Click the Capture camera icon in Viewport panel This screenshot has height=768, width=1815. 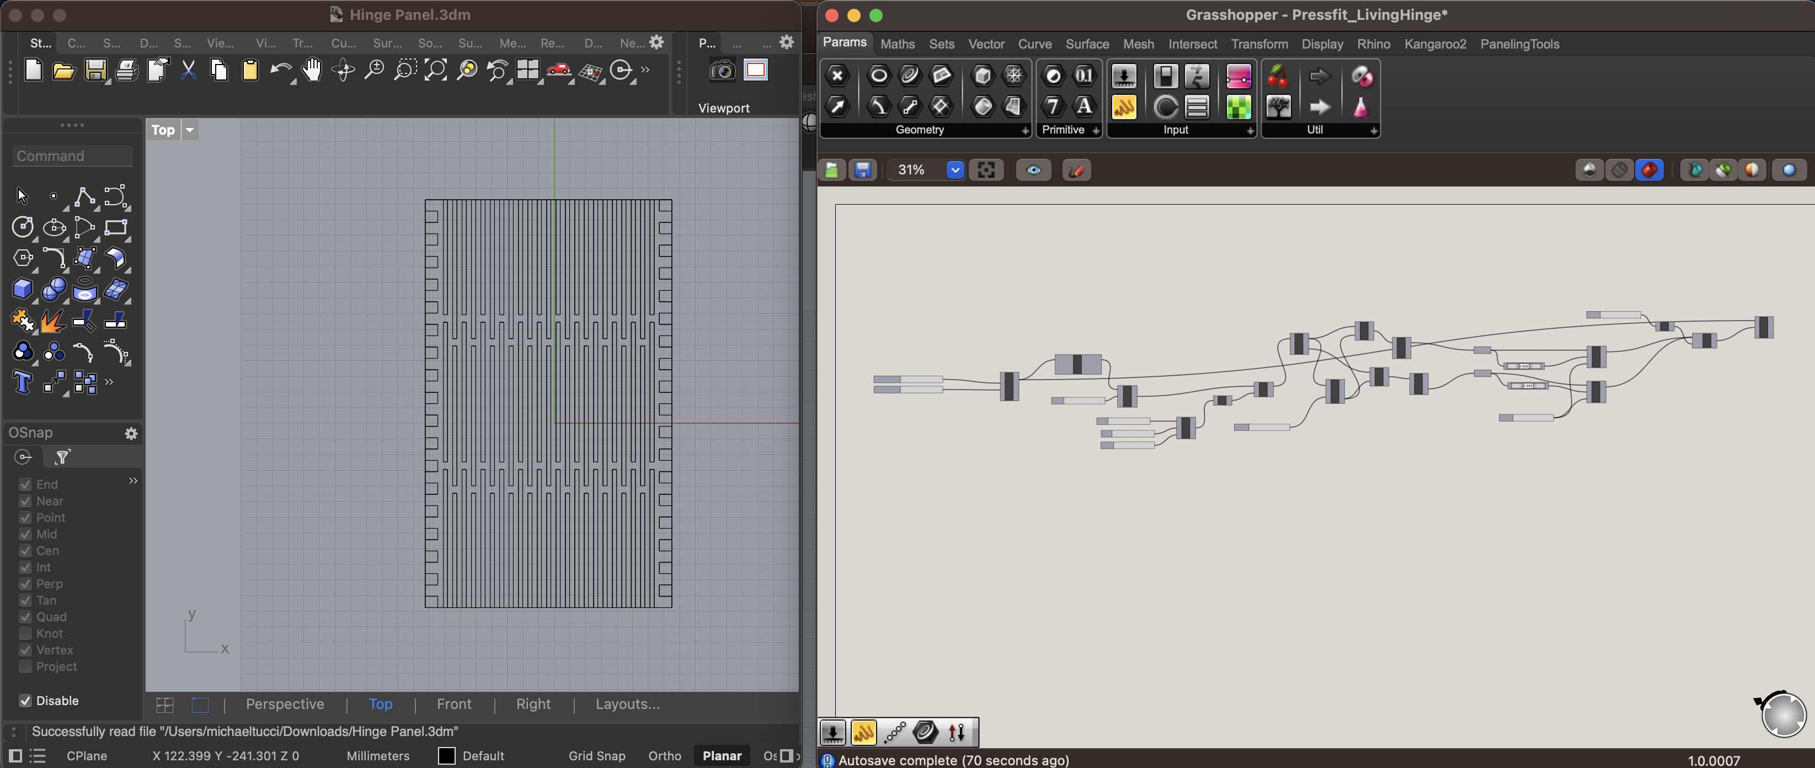[x=722, y=71]
